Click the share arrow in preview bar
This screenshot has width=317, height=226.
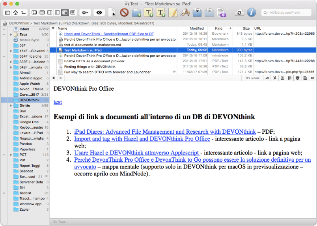click(267, 78)
